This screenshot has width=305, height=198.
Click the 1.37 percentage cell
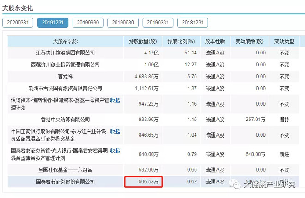pyautogui.click(x=192, y=89)
